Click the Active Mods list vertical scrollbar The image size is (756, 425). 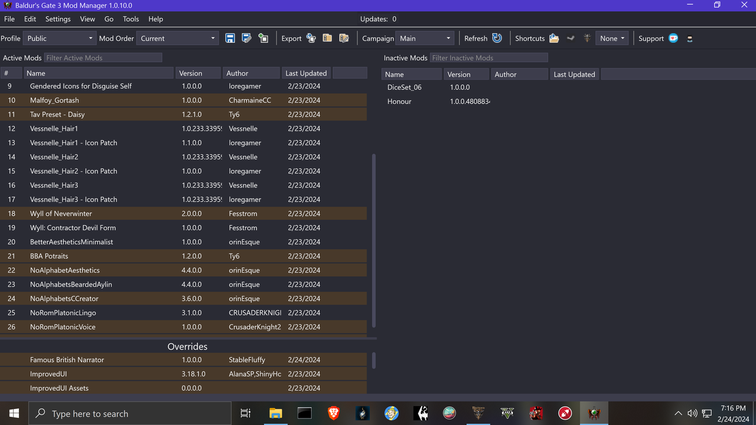pyautogui.click(x=373, y=241)
